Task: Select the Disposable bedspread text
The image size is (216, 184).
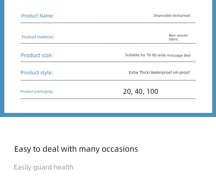Action: pos(172,15)
